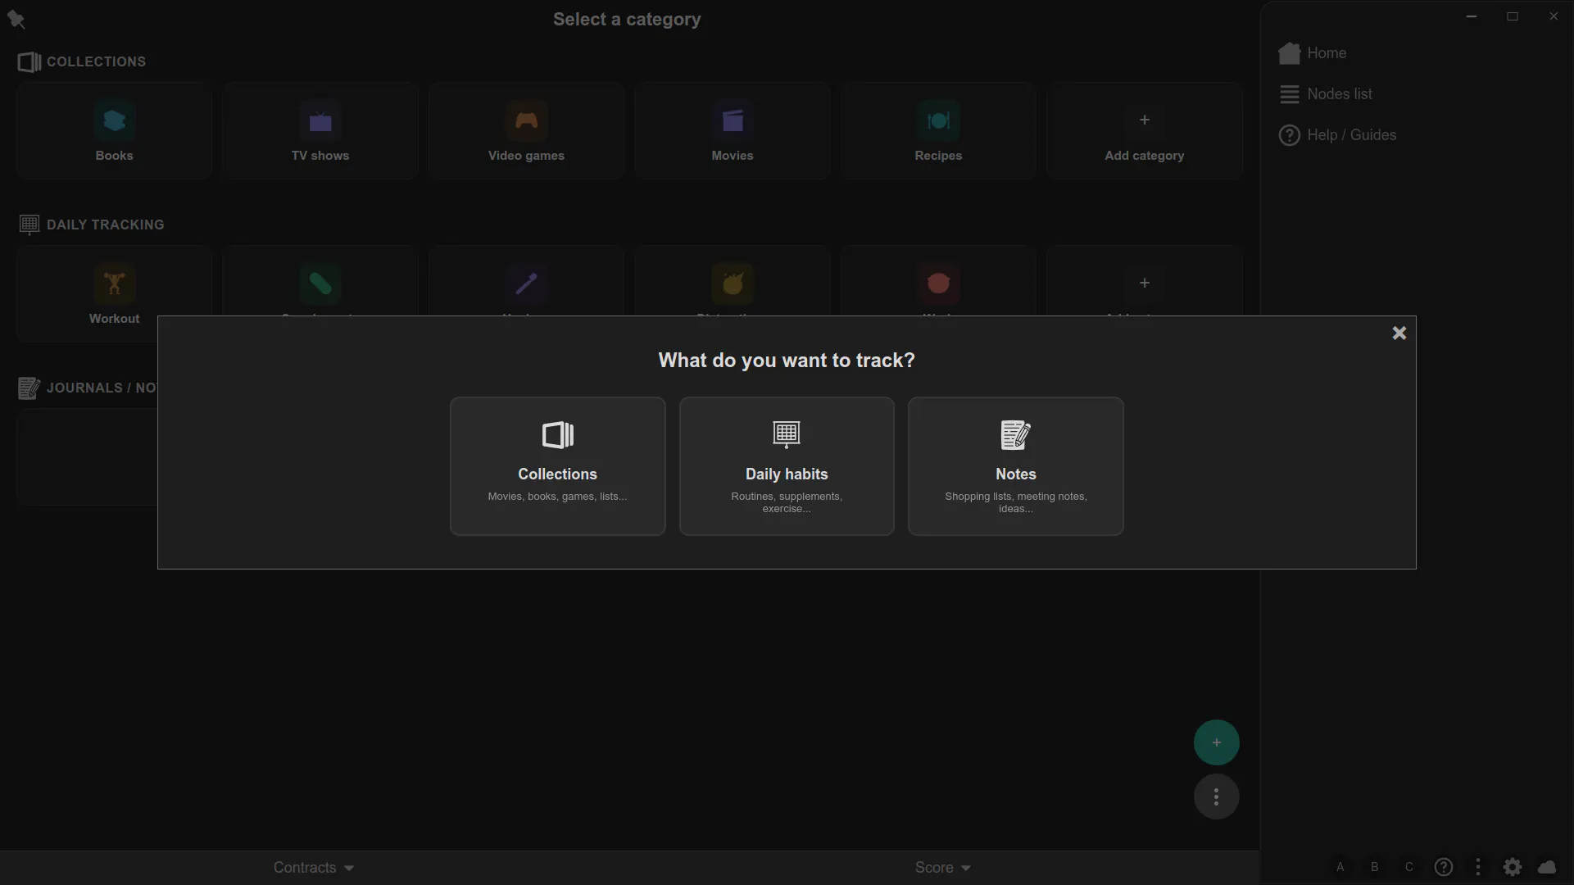The height and width of the screenshot is (885, 1574).
Task: Open the Recipes category
Action: (x=938, y=131)
